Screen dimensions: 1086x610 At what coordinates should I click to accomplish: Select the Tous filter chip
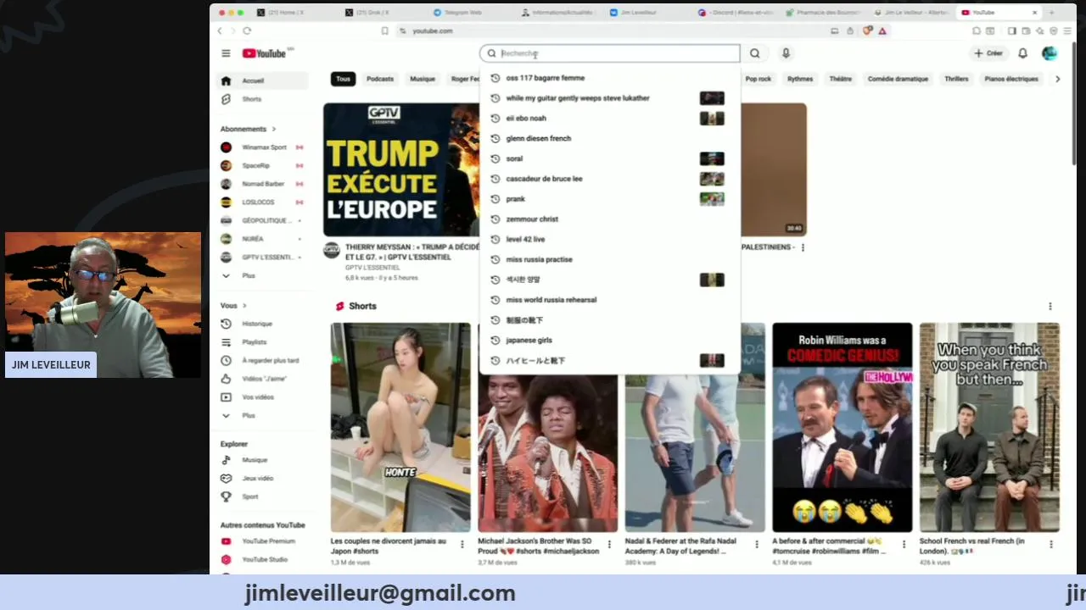[343, 79]
